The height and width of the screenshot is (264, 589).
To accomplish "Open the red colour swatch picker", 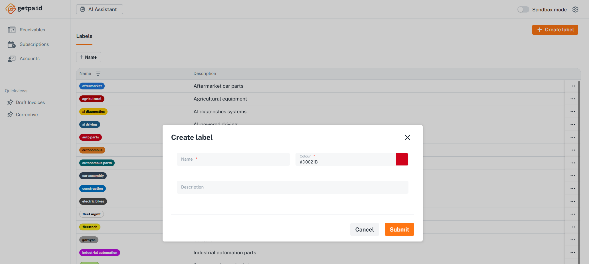I will (402, 159).
